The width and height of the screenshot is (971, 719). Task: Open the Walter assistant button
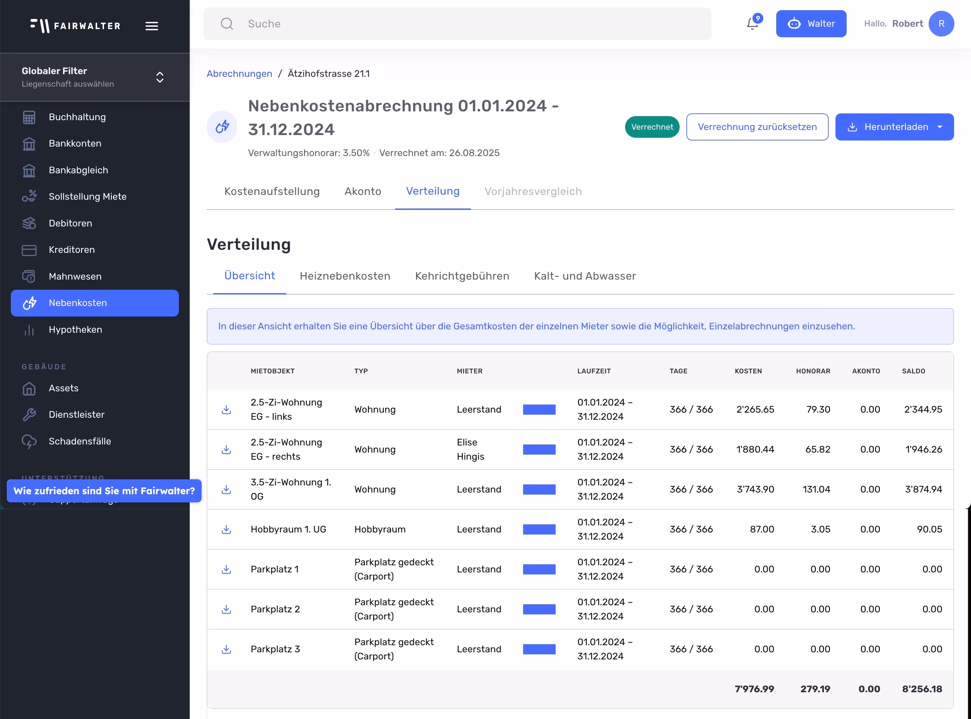coord(811,23)
